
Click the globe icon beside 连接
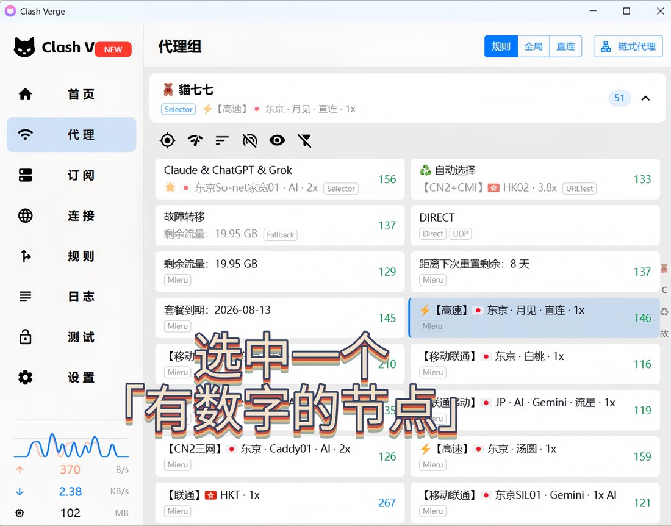[25, 215]
